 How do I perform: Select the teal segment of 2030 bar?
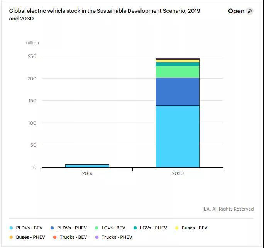178,64
